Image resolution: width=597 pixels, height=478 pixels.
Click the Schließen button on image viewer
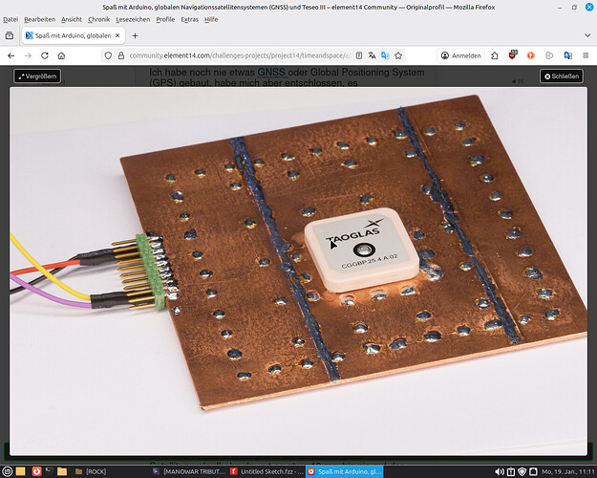[561, 76]
